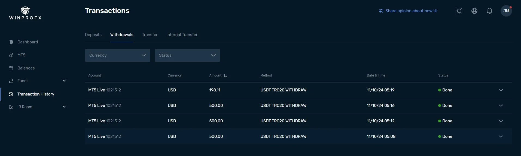The image size is (521, 156).
Task: Click Share opinion about new UI link
Action: coord(411,11)
